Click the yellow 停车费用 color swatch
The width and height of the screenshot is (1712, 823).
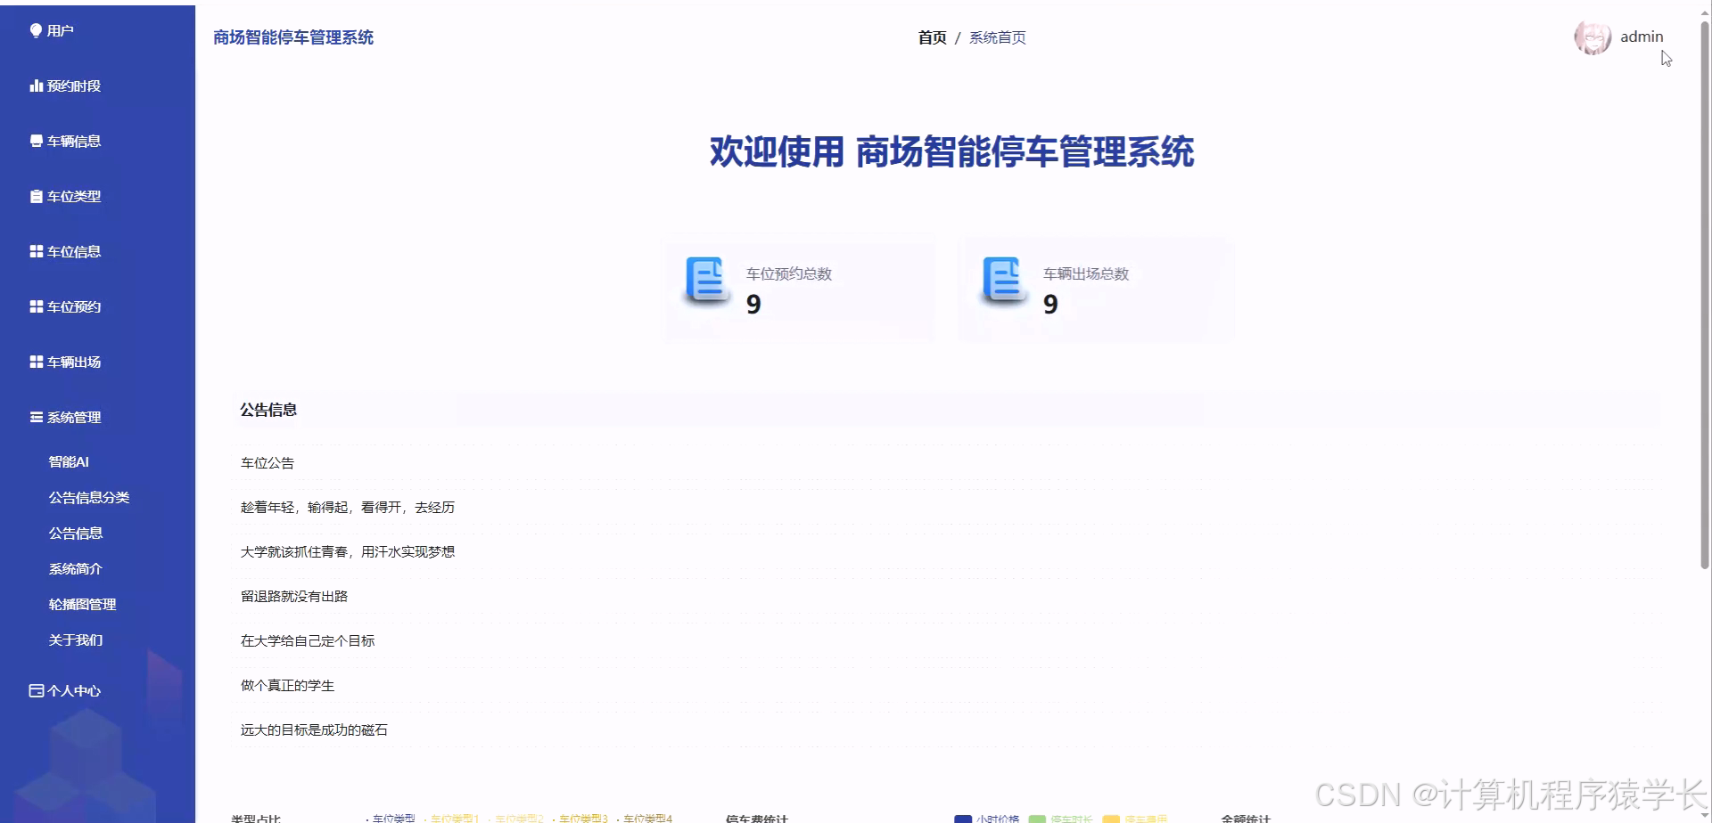[x=1111, y=818]
